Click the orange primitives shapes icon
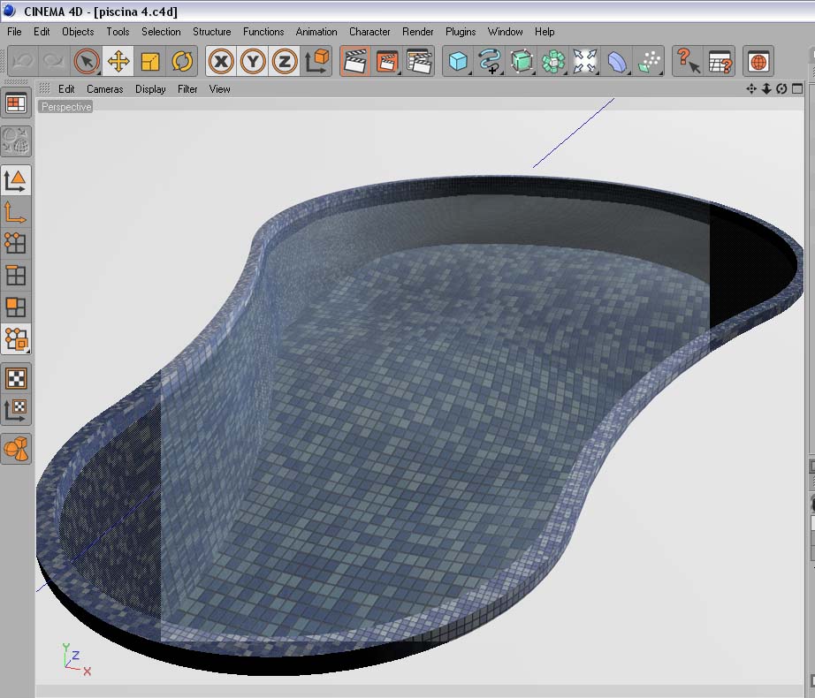Image resolution: width=815 pixels, height=698 pixels. click(16, 449)
